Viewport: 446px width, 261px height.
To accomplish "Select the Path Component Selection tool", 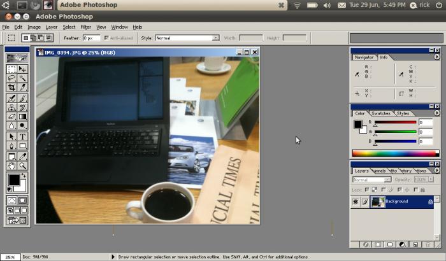I will (x=11, y=137).
